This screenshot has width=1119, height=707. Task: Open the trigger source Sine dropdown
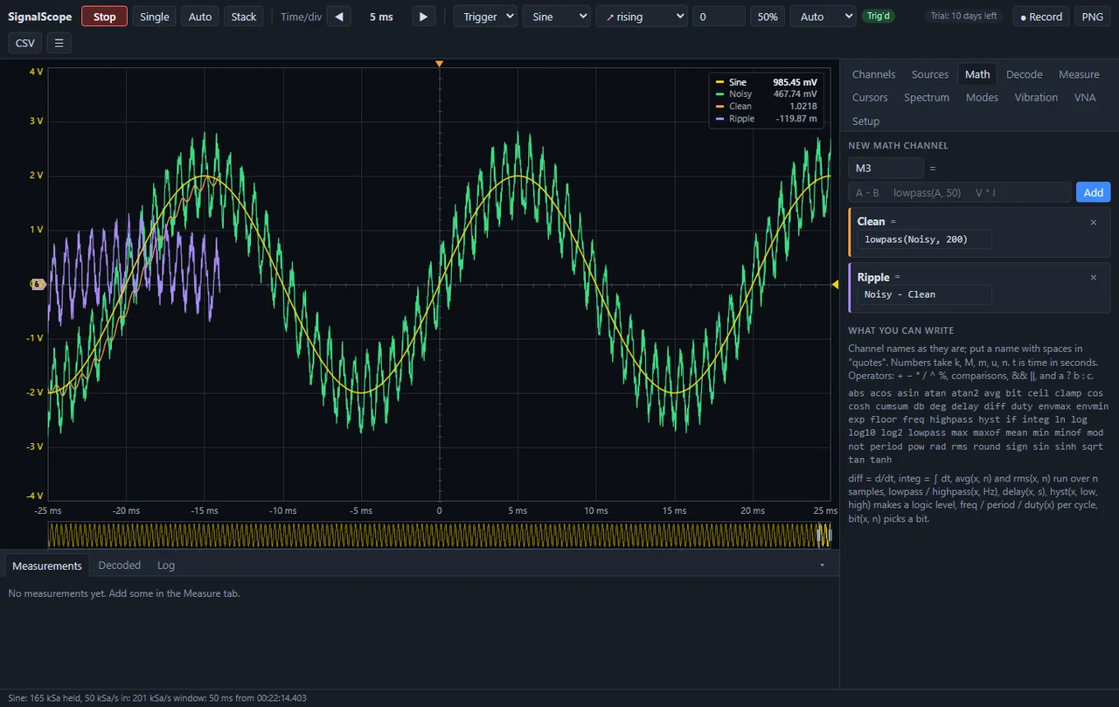(556, 17)
